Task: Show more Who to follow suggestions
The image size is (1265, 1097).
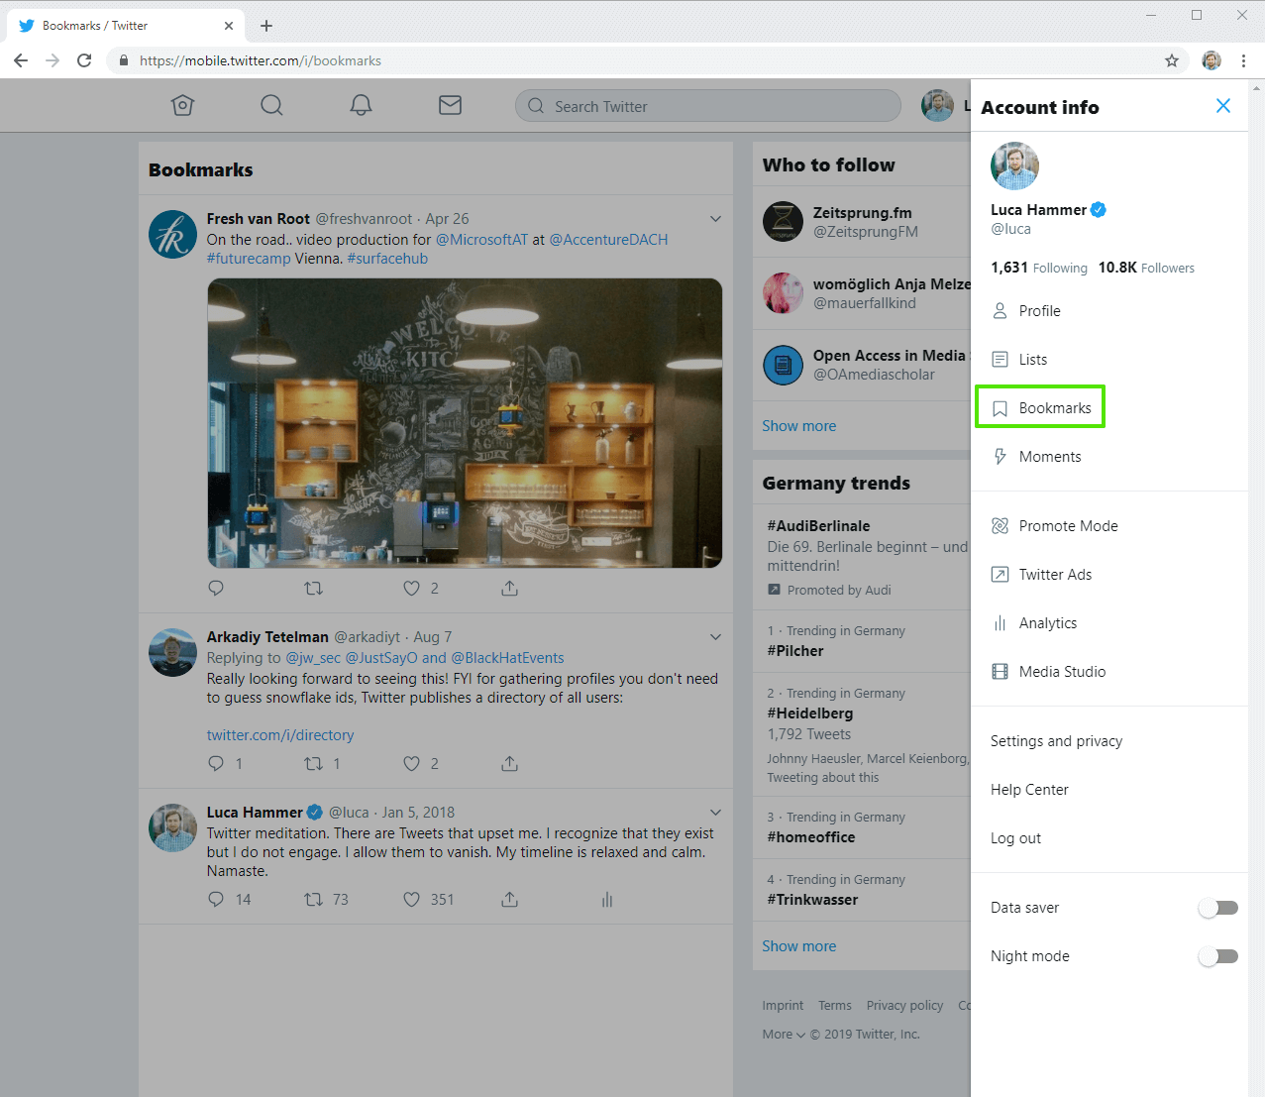Action: tap(798, 426)
